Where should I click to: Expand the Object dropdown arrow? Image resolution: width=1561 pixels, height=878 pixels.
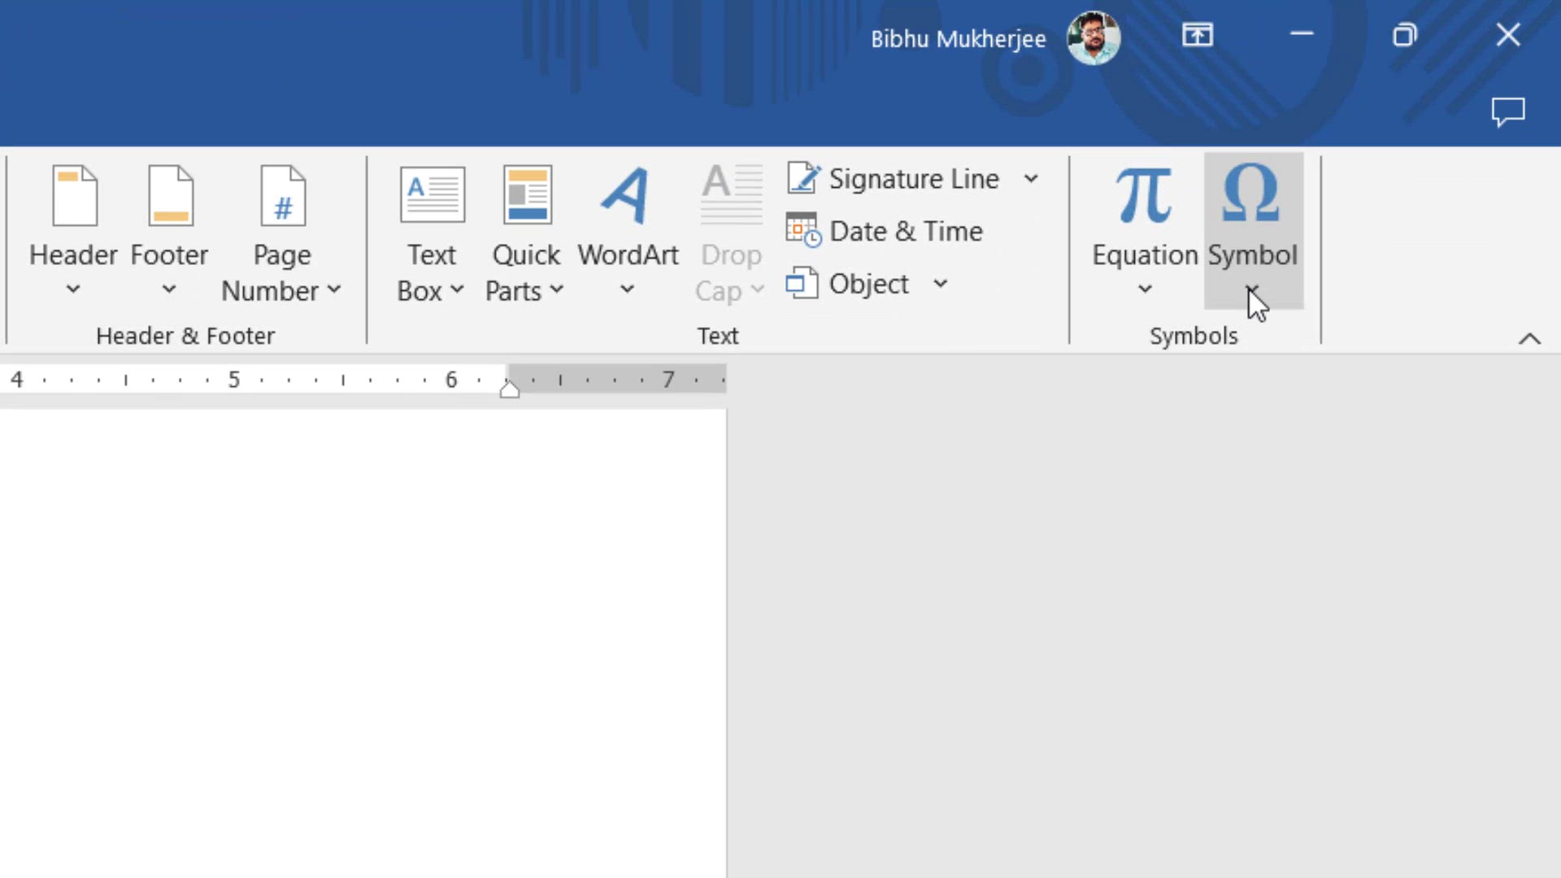(941, 284)
